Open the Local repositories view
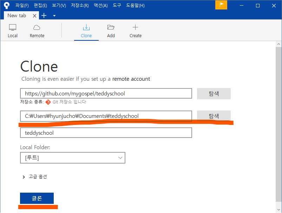282x213 pixels. [x=13, y=31]
